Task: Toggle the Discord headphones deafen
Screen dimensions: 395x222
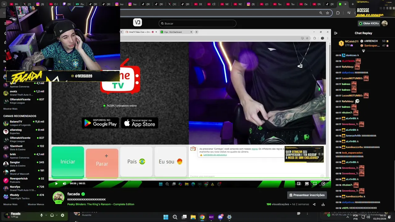Action: [52, 215]
